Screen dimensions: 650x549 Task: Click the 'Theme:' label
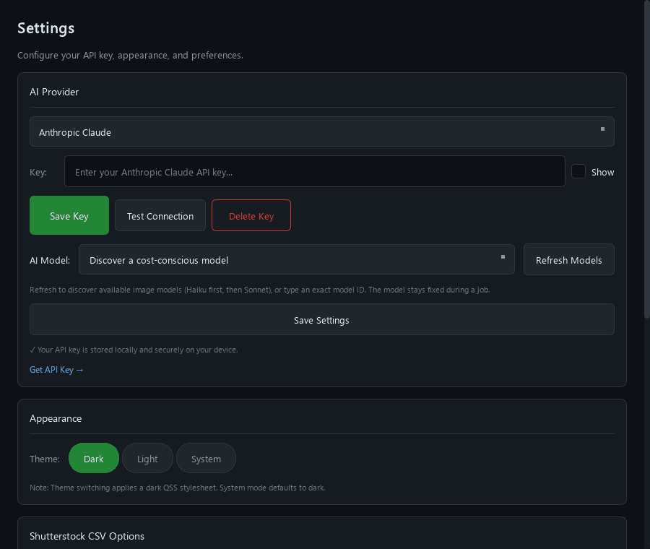(x=45, y=459)
